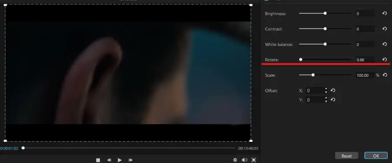The image size is (392, 163).
Task: Click the bottom-right crop handle of the preview
Action: [251, 141]
